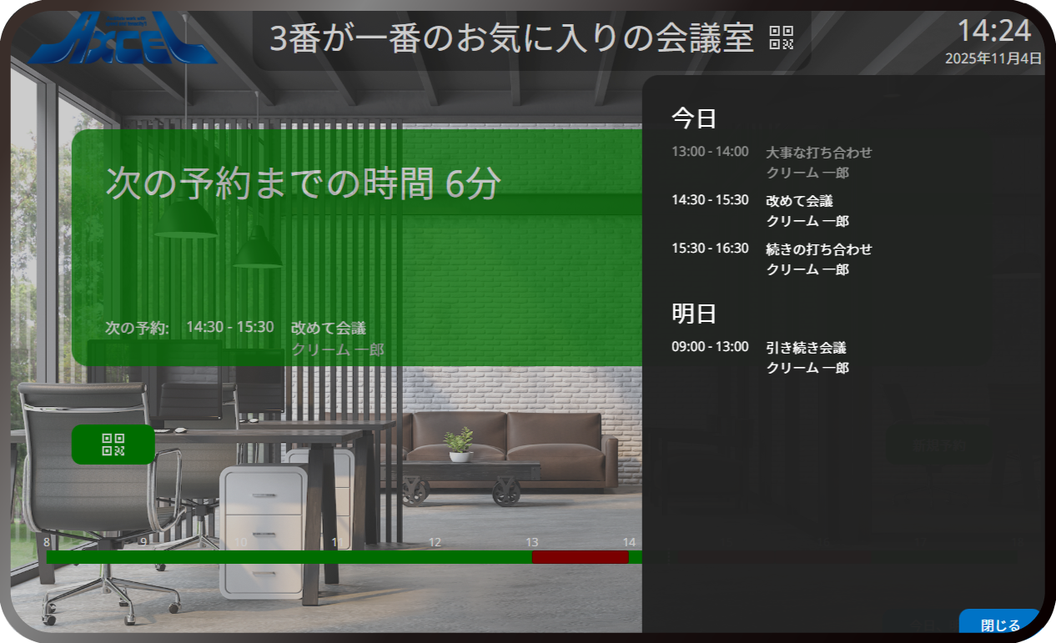The height and width of the screenshot is (643, 1056).
Task: Click the room title 3番が一番のお気に入りの会議室
Action: tap(511, 39)
